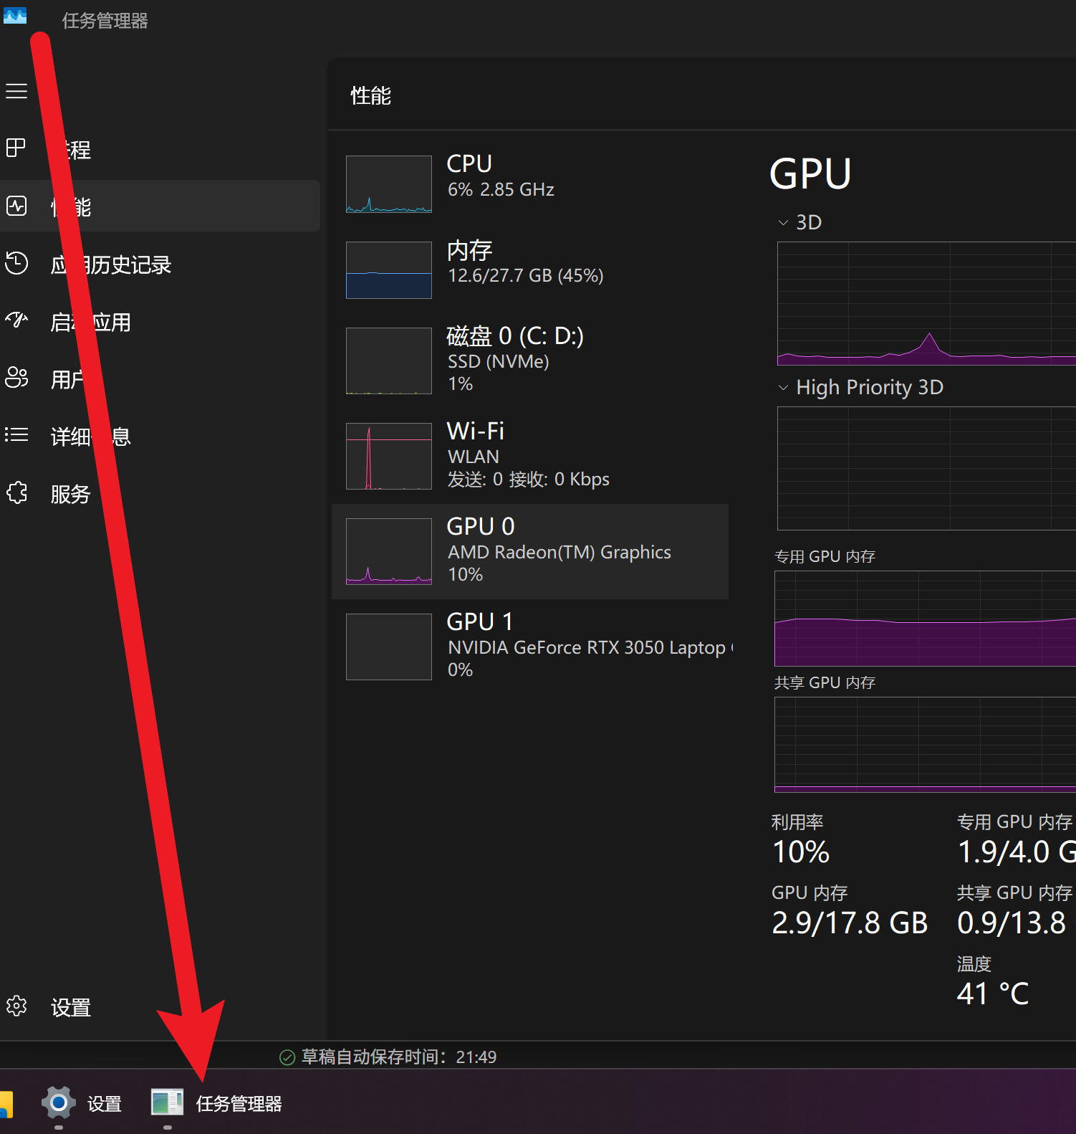
Task: Go to 应用历史记录 page
Action: coord(111,265)
